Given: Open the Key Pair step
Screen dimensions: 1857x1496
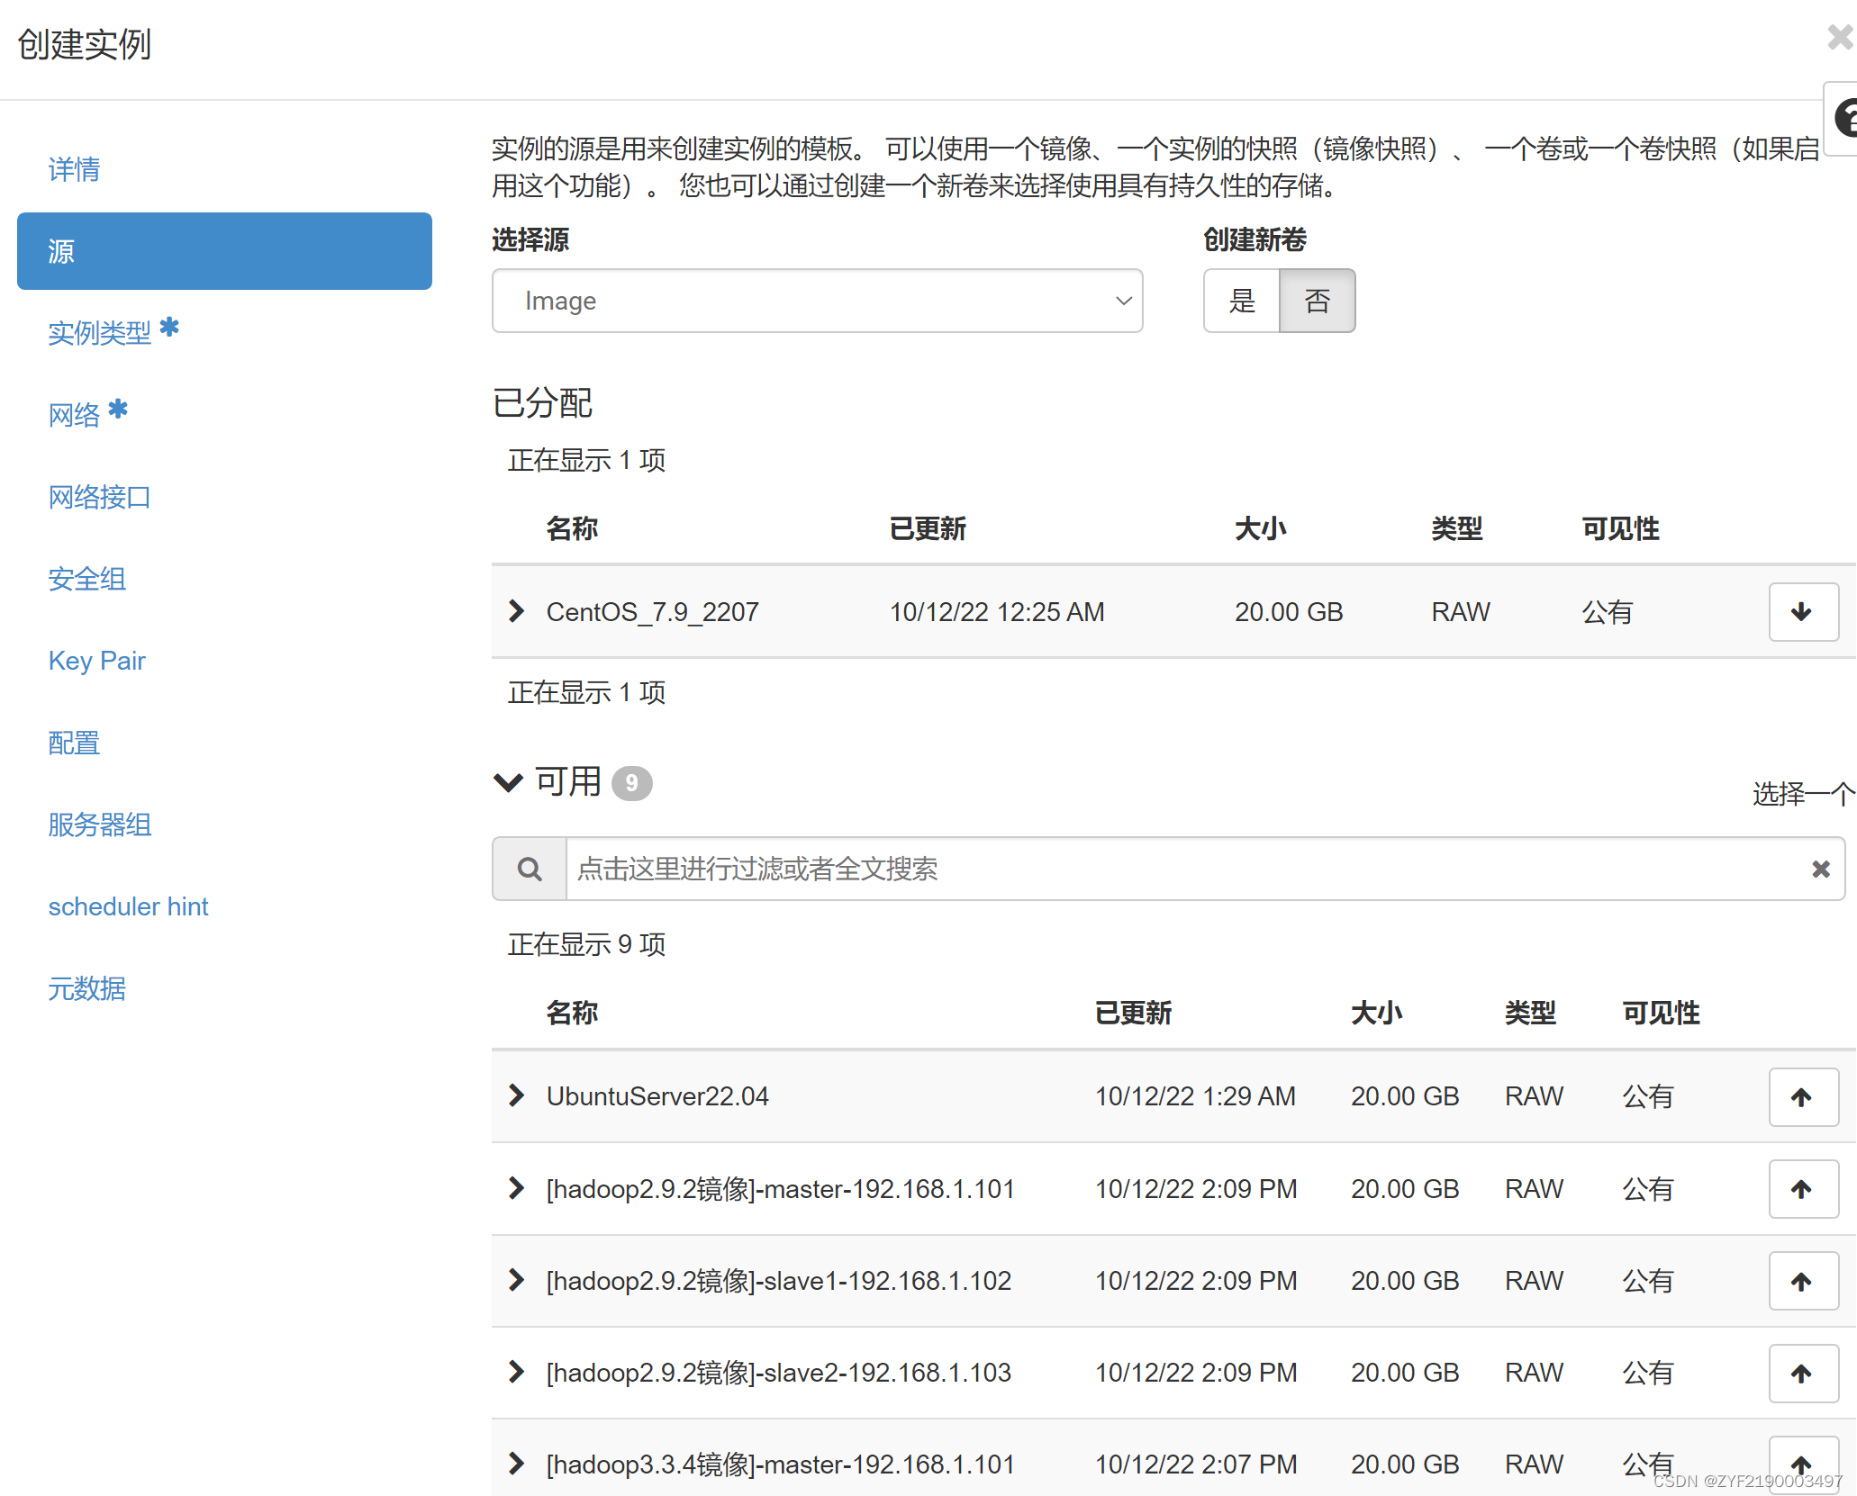Looking at the screenshot, I should (x=96, y=661).
